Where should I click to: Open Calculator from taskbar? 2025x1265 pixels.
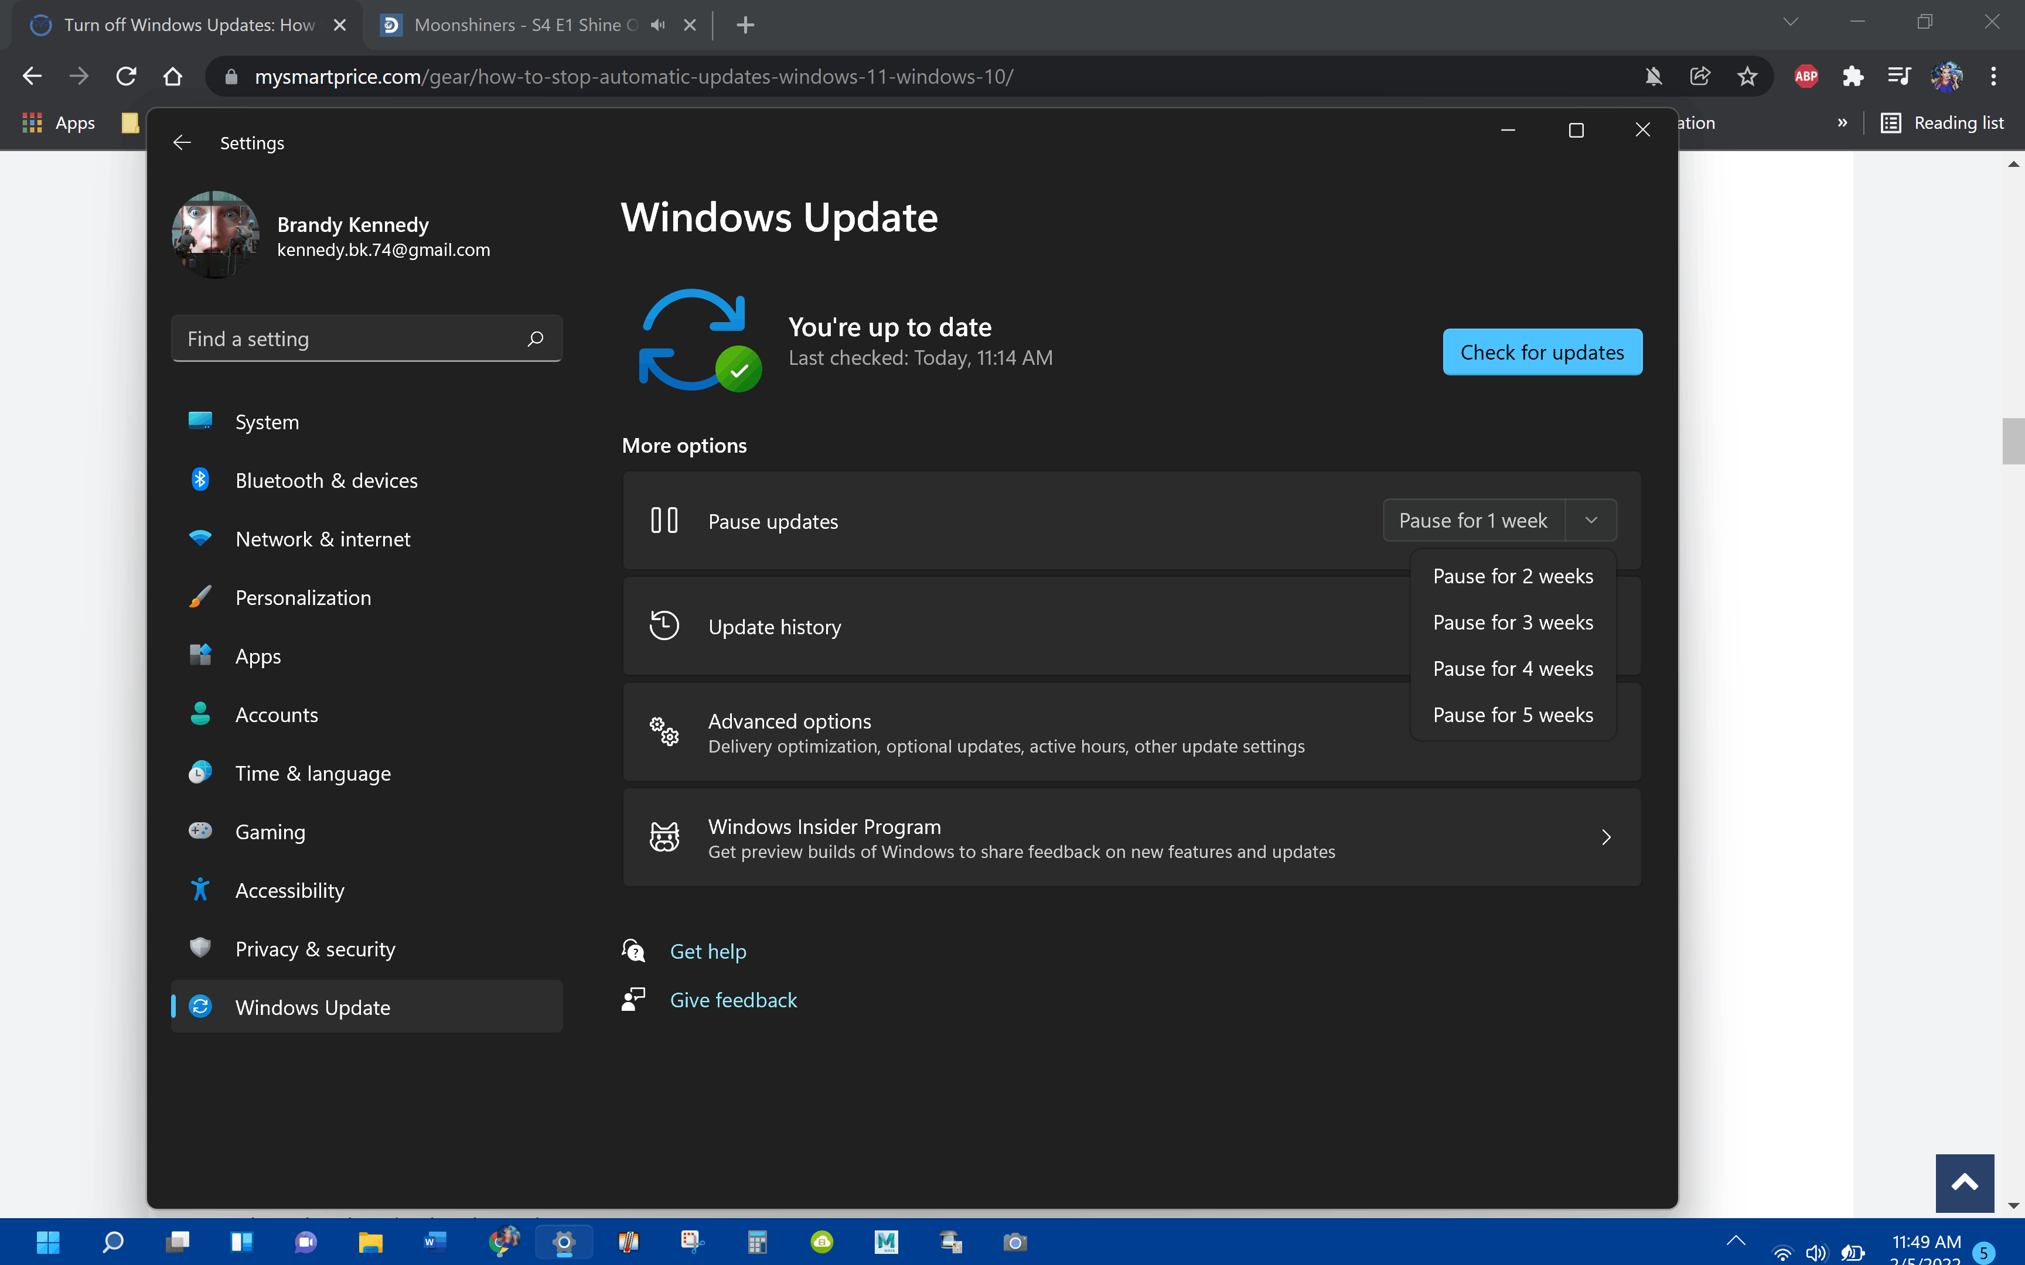coord(757,1242)
